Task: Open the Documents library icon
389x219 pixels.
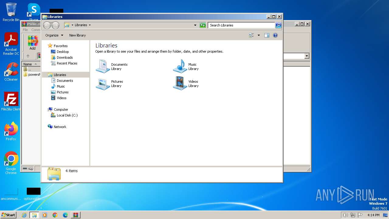Action: pyautogui.click(x=103, y=66)
